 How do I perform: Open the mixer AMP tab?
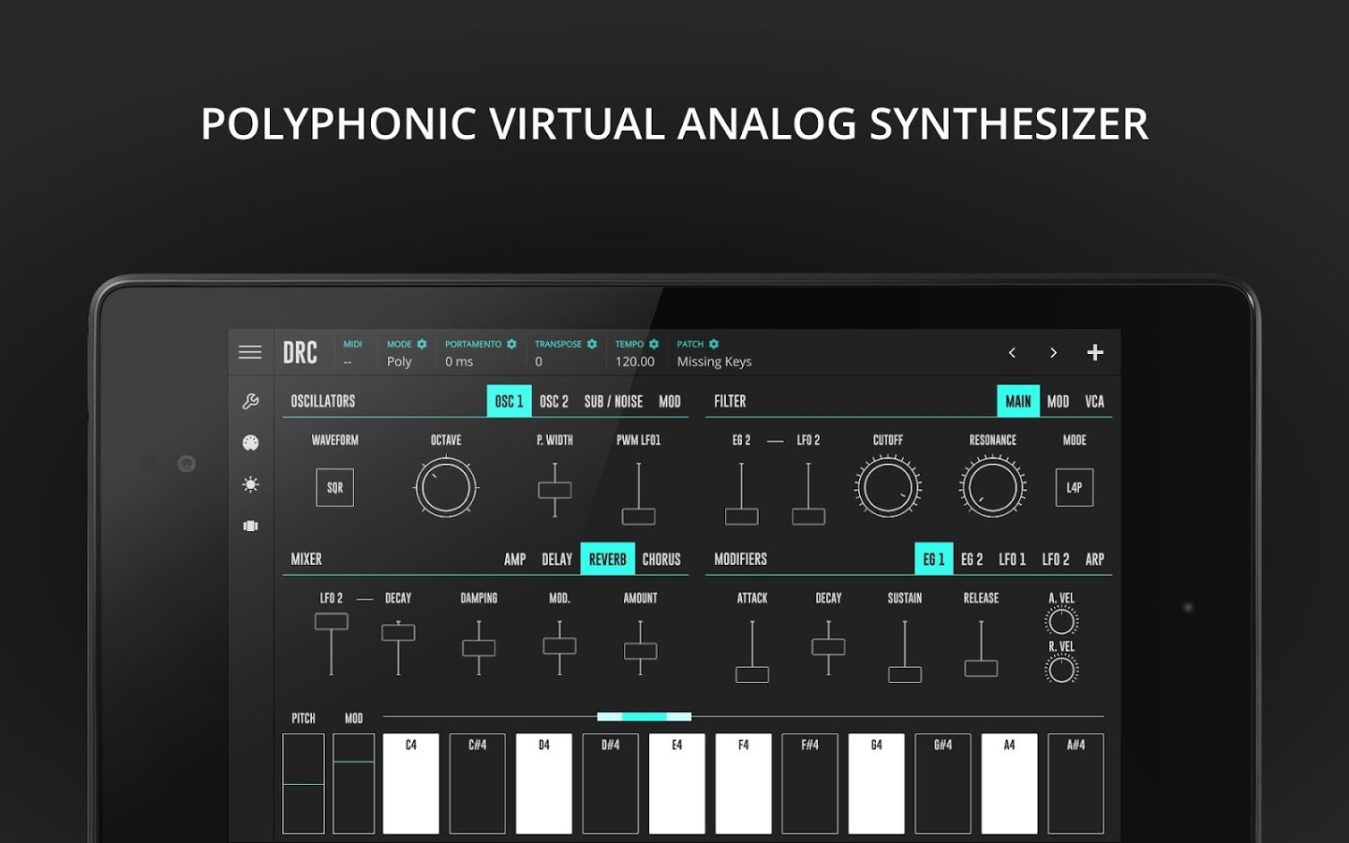coord(515,559)
